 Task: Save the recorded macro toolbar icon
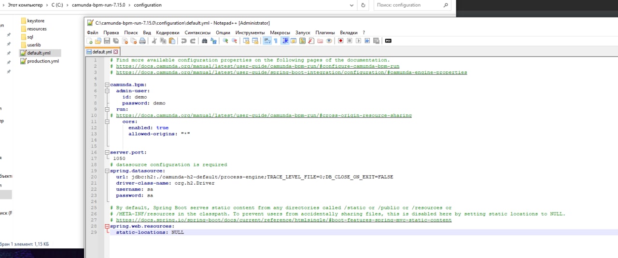[376, 41]
